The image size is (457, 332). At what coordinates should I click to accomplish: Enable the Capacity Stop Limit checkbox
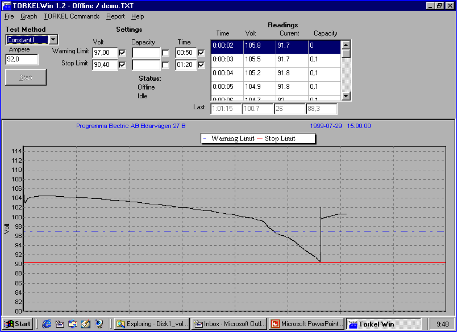[166, 65]
